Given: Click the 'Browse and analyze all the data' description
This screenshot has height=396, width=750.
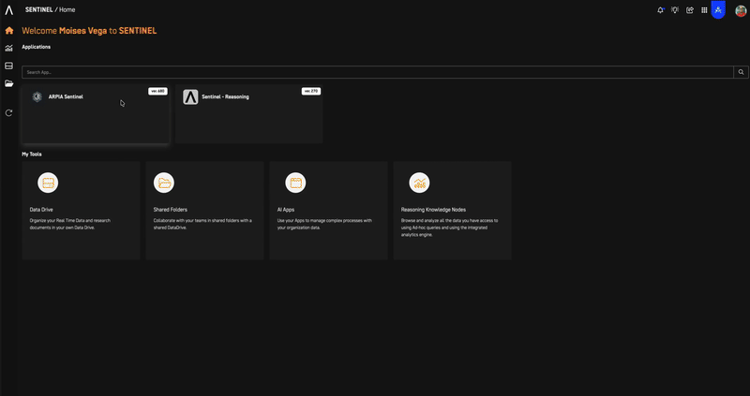Looking at the screenshot, I should 449,227.
